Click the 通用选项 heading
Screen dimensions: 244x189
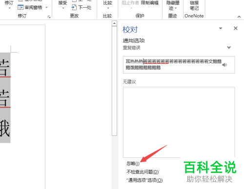(x=134, y=40)
